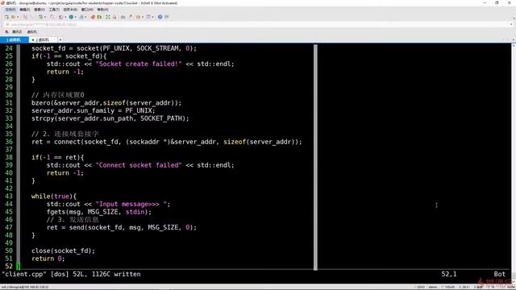Click the globe Encoding icon
516x290 pixels.
71,17
